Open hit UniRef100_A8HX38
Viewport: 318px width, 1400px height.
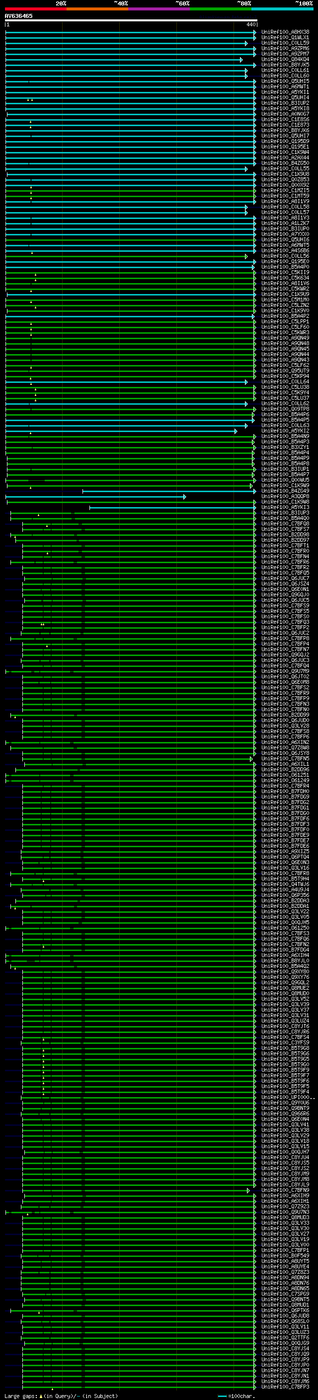(285, 32)
